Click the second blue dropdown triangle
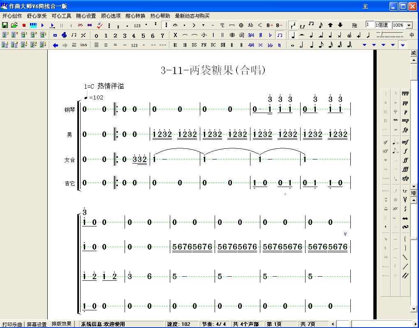Image resolution: width=419 pixels, height=328 pixels. point(374,45)
